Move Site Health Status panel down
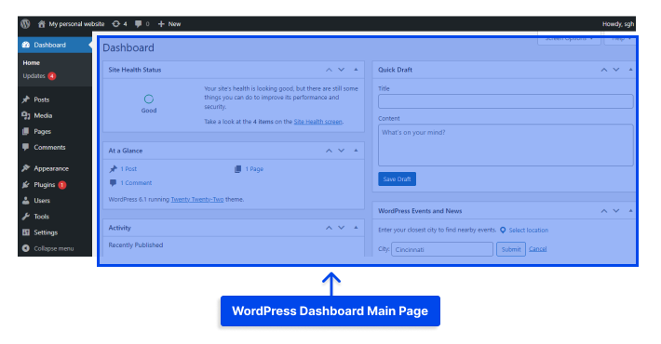Viewport: 661px width, 344px height. 342,70
